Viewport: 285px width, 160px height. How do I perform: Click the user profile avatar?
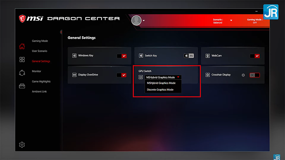pyautogui.click(x=136, y=20)
